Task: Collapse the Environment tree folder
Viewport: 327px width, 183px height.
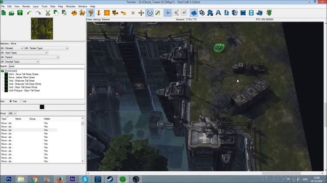Action: pos(3,71)
